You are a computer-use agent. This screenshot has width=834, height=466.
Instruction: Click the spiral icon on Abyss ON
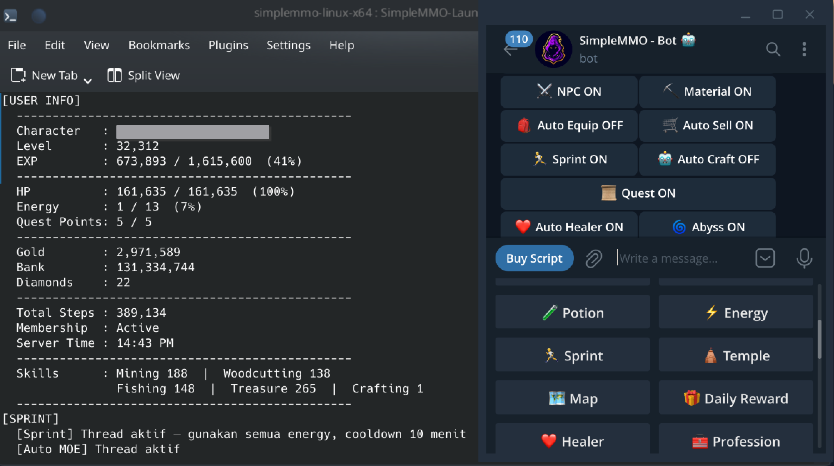[679, 227]
